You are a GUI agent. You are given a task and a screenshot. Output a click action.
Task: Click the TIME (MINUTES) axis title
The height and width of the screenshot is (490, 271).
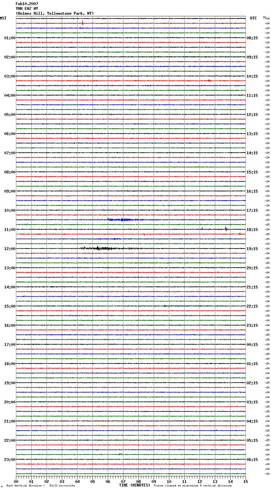pos(135,485)
